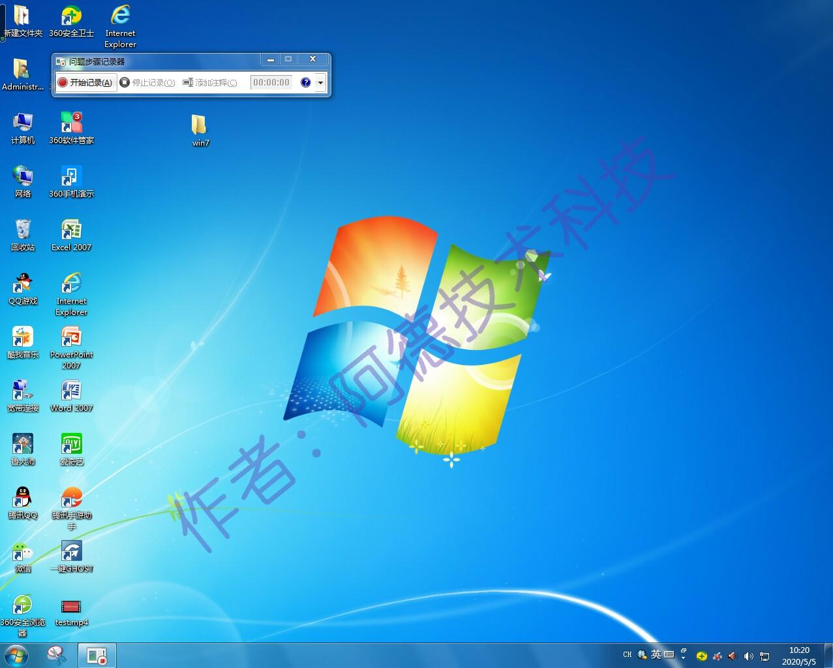This screenshot has width=833, height=668.
Task: Select the 回收站 recycle bin
Action: (23, 236)
